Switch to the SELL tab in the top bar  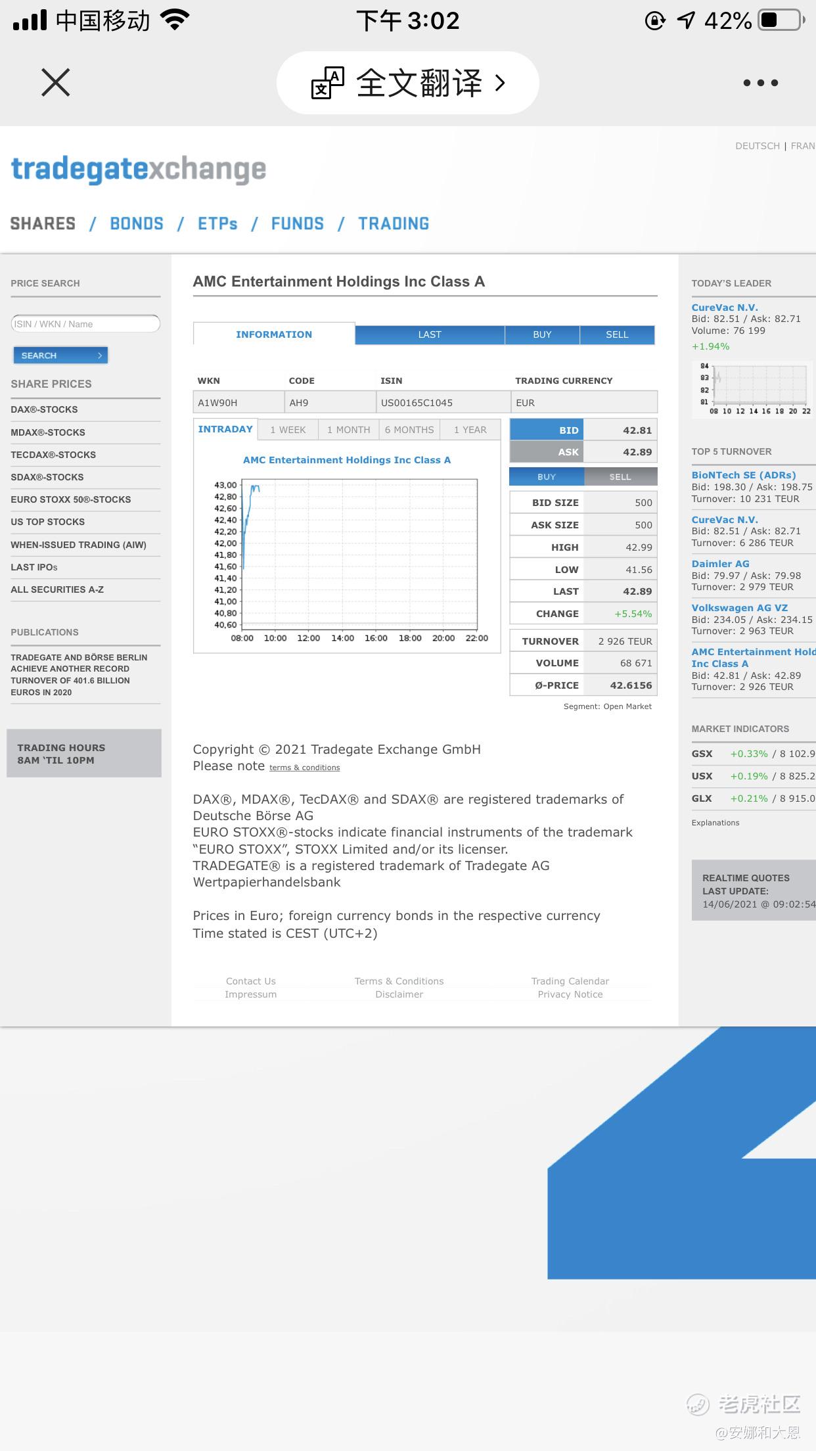pyautogui.click(x=617, y=334)
